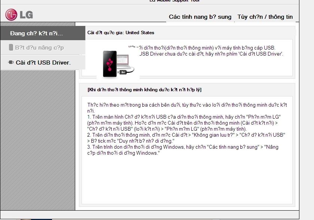Select the "Đang ch? k?t n?i..." sidebar item

click(37, 33)
